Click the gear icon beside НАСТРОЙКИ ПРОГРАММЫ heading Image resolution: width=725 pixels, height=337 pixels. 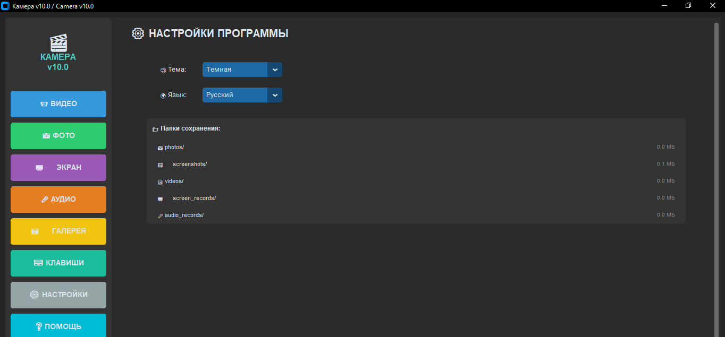click(x=138, y=33)
